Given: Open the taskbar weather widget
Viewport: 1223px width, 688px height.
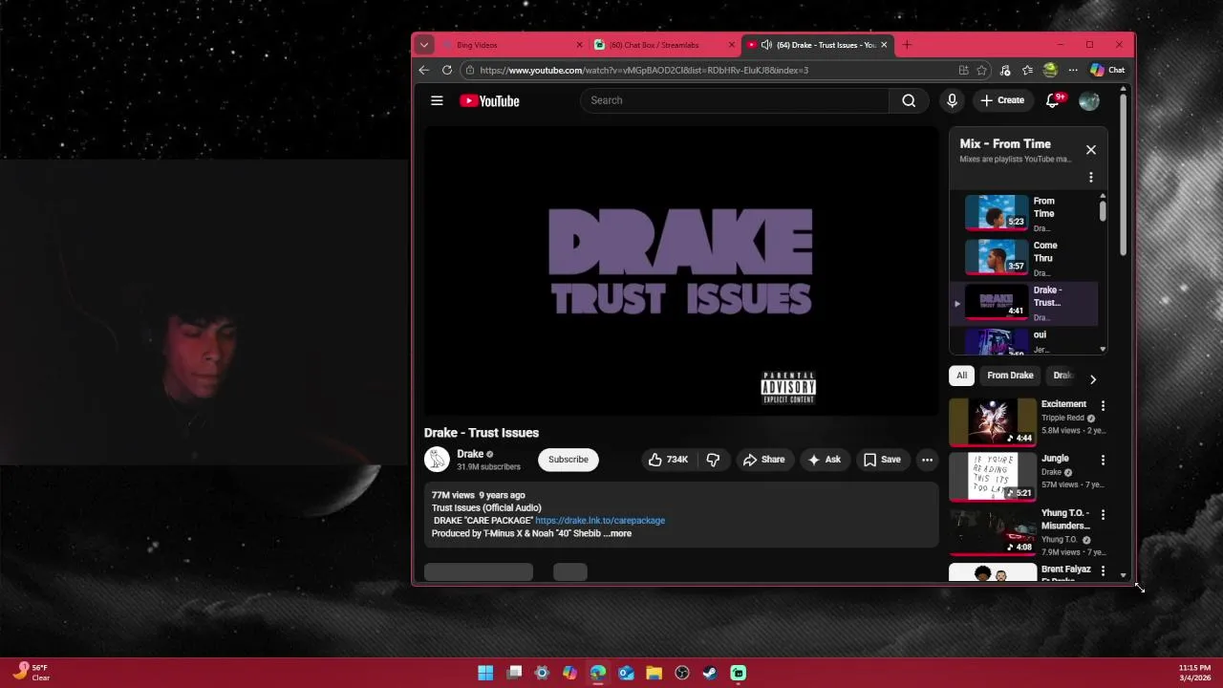Looking at the screenshot, I should [x=31, y=673].
